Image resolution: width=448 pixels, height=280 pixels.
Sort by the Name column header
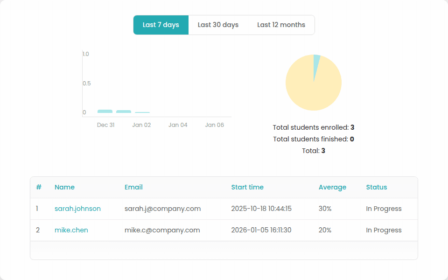(x=64, y=187)
